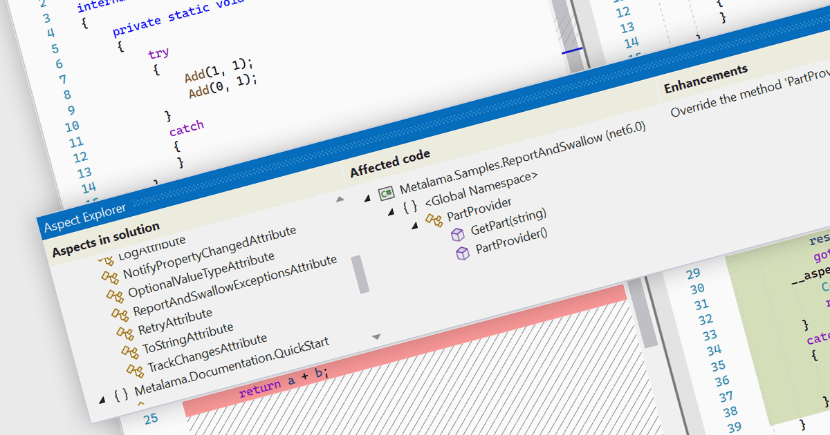
Task: Click the Enhancements header
Action: coord(705,79)
